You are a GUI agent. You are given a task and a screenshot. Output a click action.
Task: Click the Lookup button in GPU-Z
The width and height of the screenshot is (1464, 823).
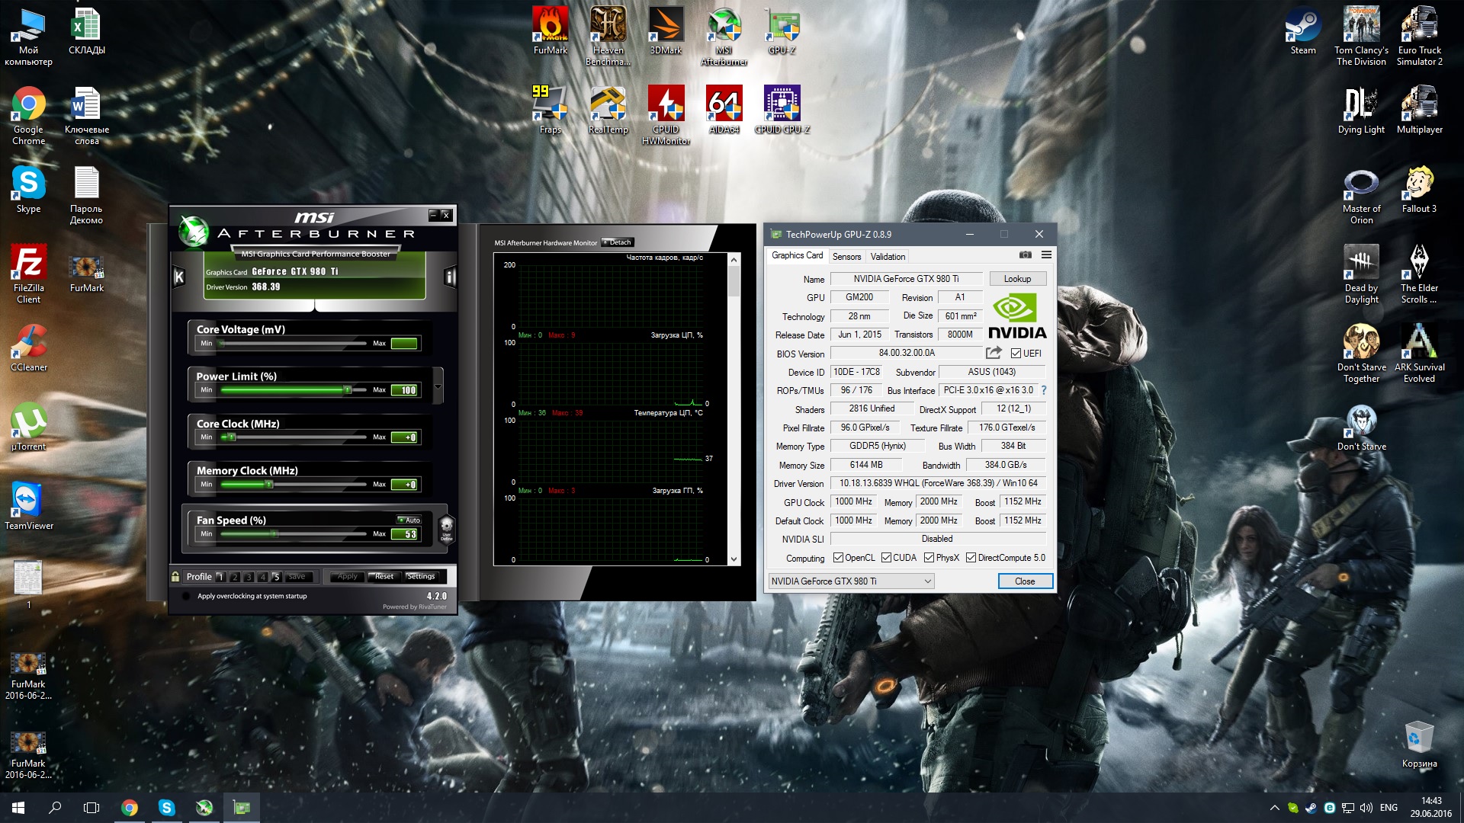pos(1017,279)
